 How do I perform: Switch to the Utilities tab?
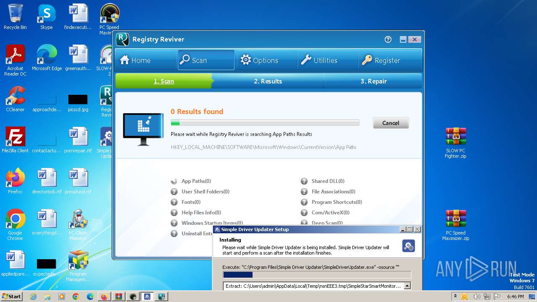[x=327, y=60]
